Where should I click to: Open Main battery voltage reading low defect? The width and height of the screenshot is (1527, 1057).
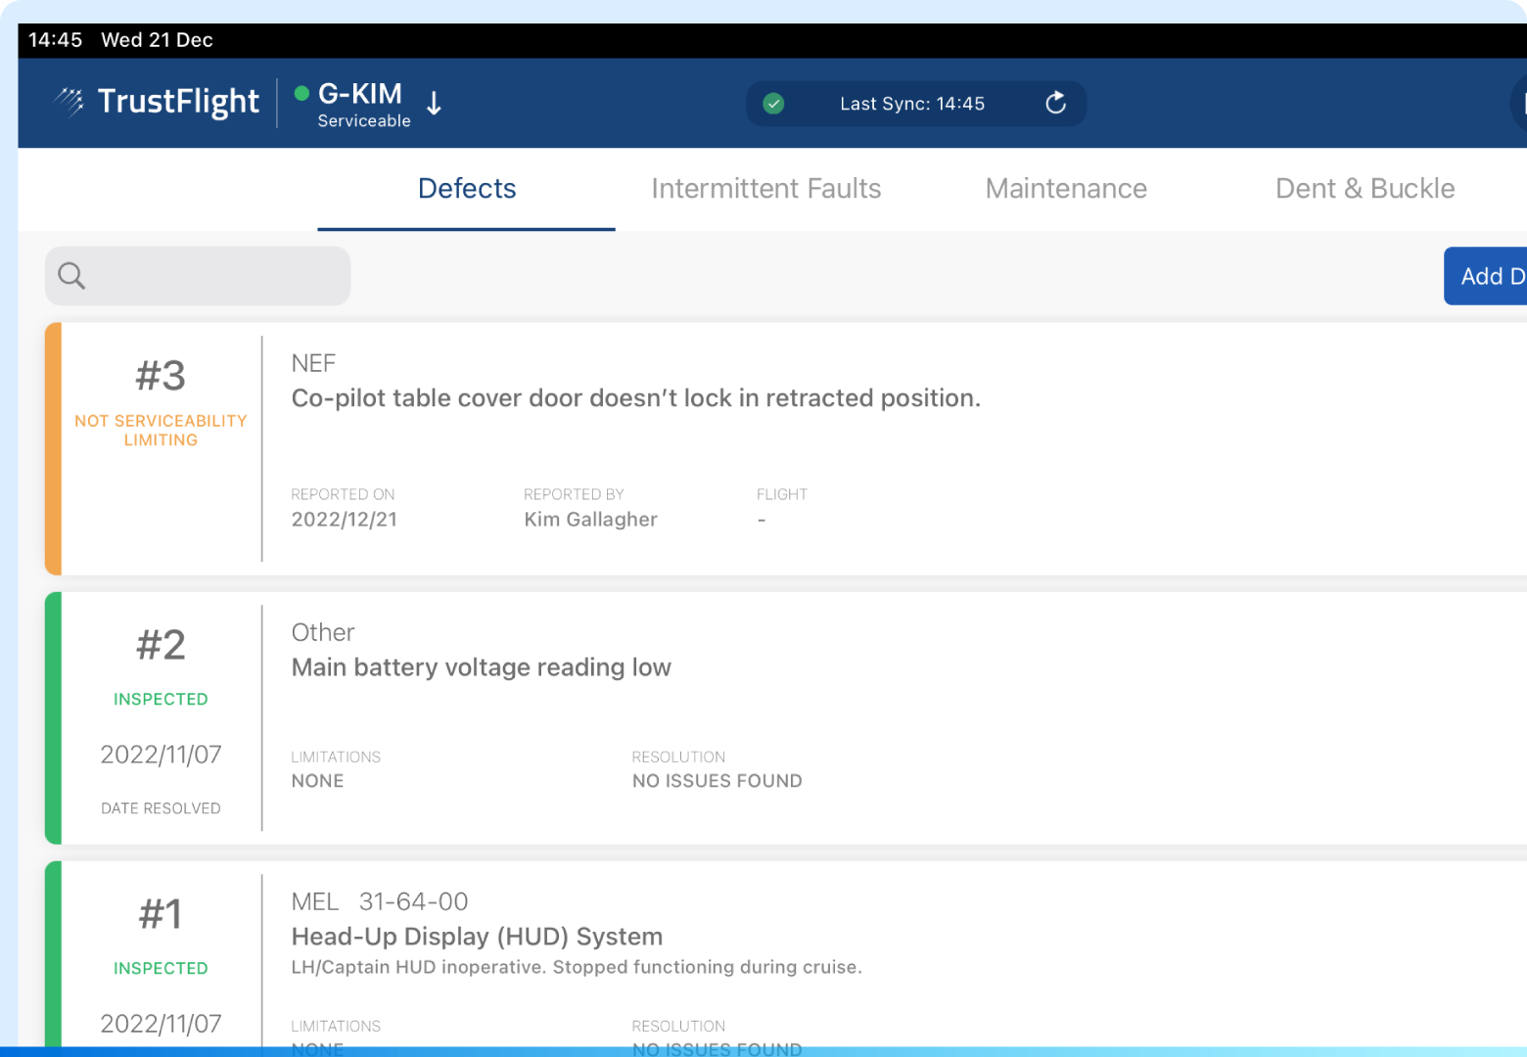(x=481, y=667)
